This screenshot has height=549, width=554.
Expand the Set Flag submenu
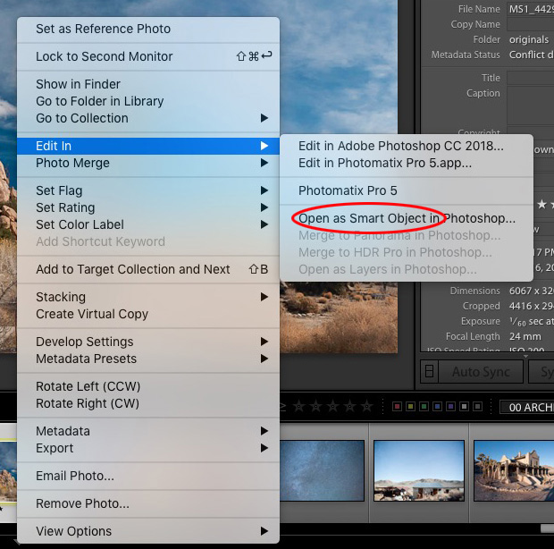148,190
